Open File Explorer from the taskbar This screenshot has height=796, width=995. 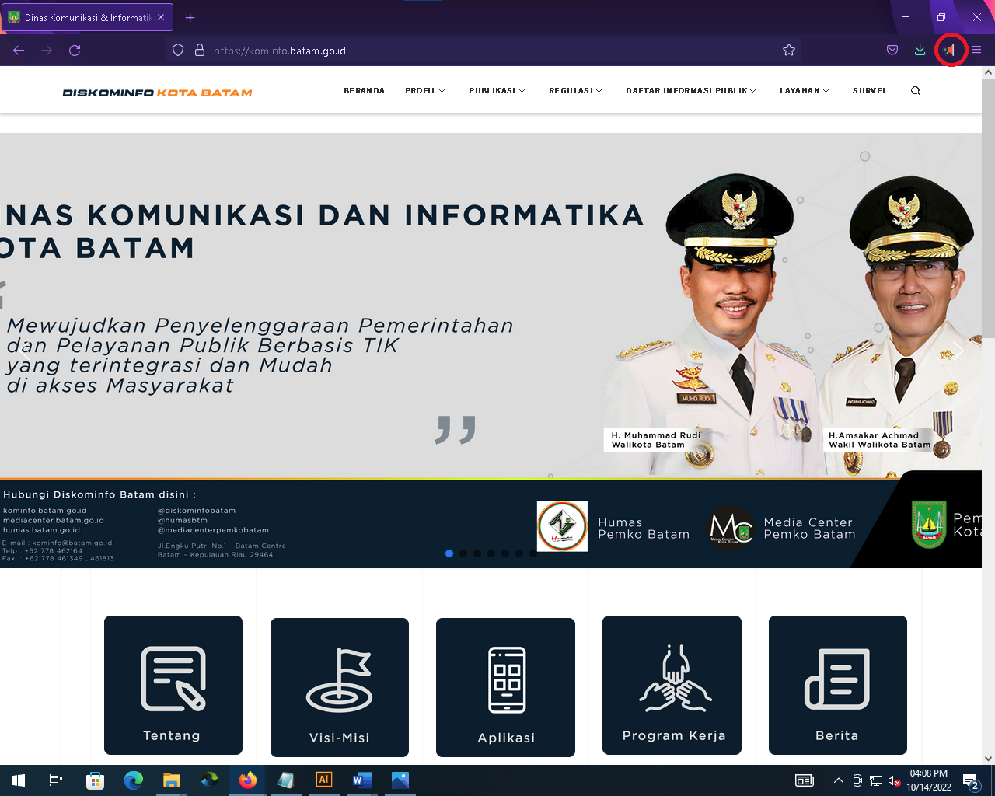[x=171, y=780]
